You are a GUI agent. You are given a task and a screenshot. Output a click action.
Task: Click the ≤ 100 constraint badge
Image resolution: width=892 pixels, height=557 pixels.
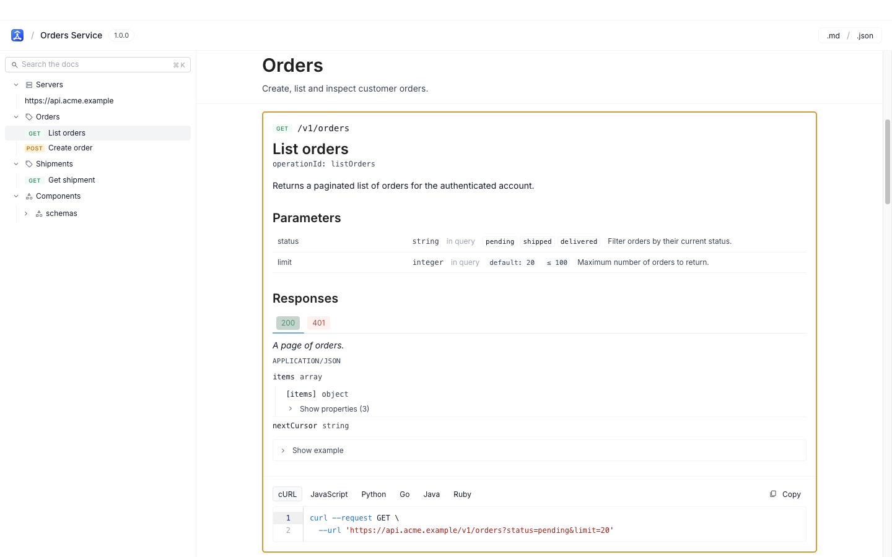[x=557, y=262]
